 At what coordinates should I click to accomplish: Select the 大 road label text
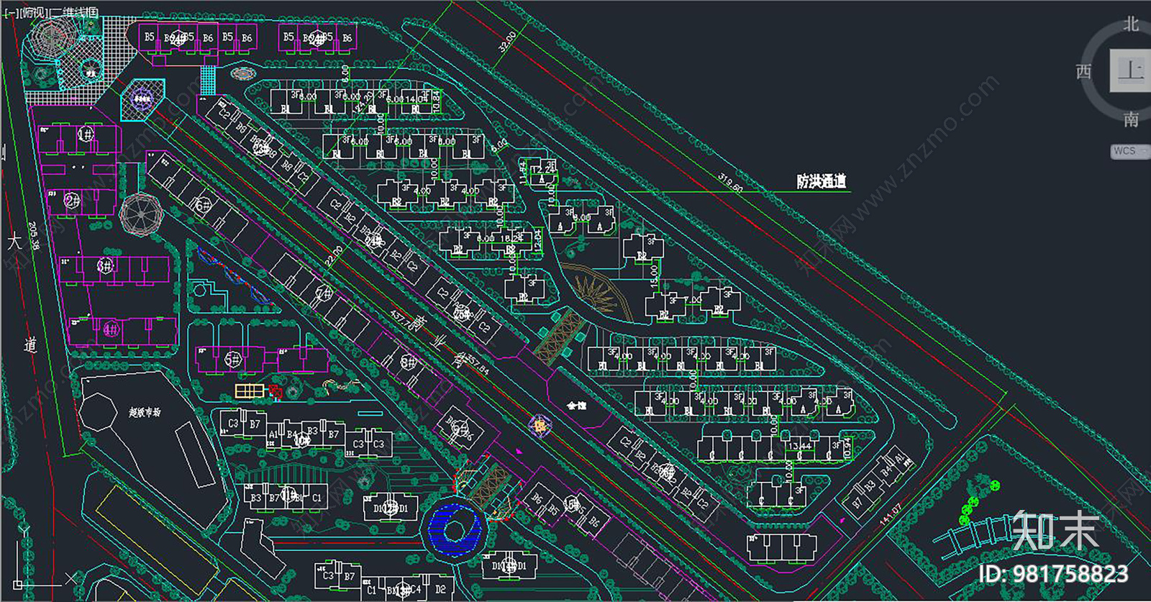(14, 242)
